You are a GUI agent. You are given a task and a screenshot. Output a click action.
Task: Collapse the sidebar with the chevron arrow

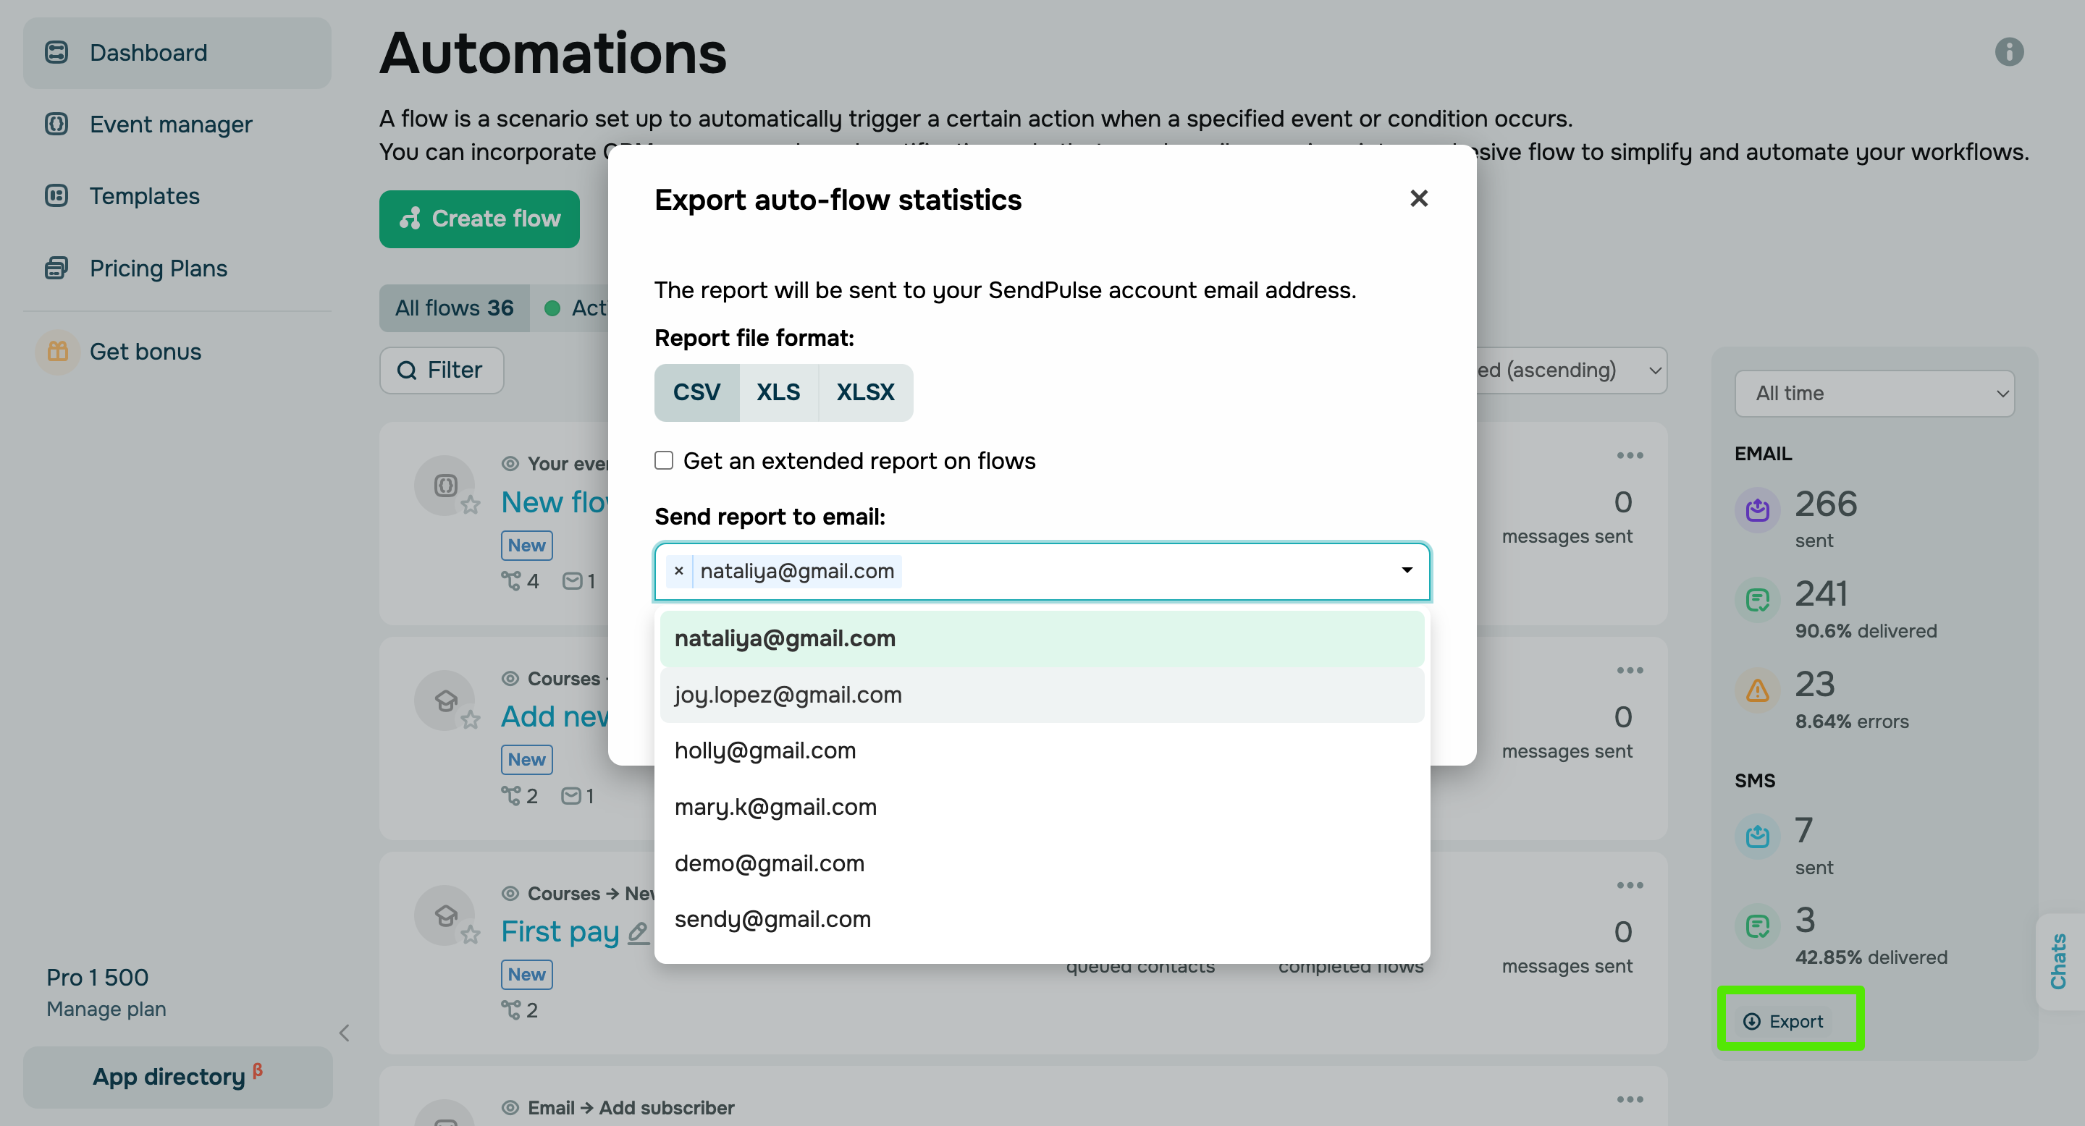point(345,1033)
